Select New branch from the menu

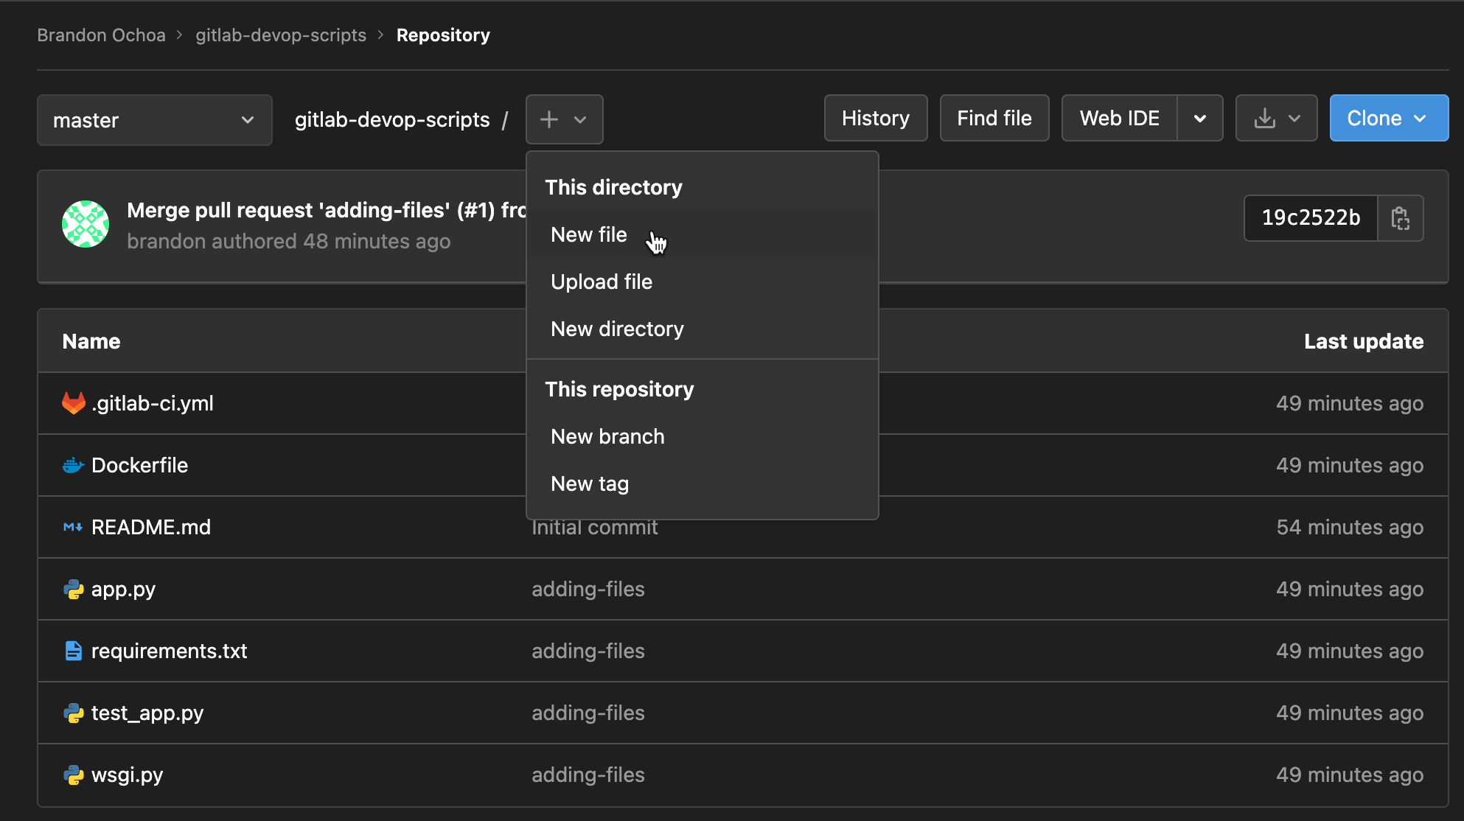pyautogui.click(x=607, y=436)
